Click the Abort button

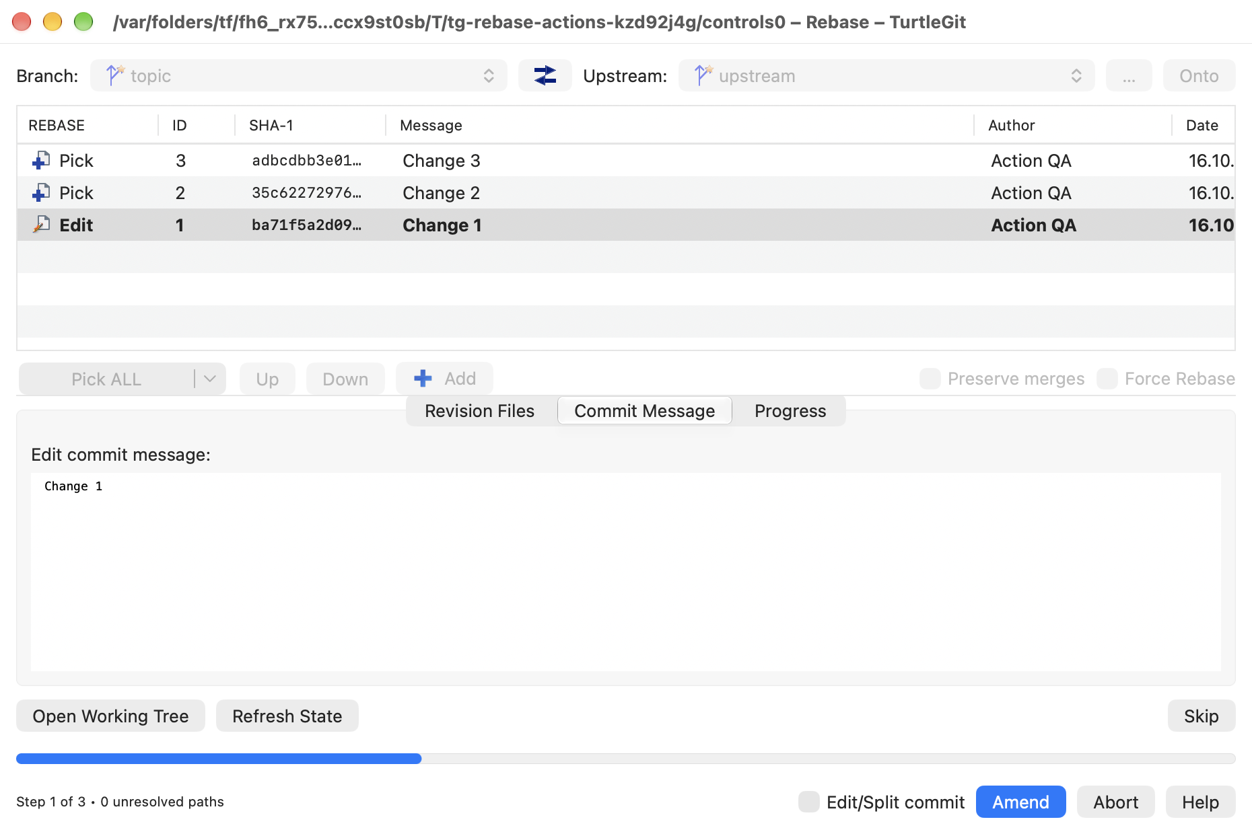coord(1115,802)
